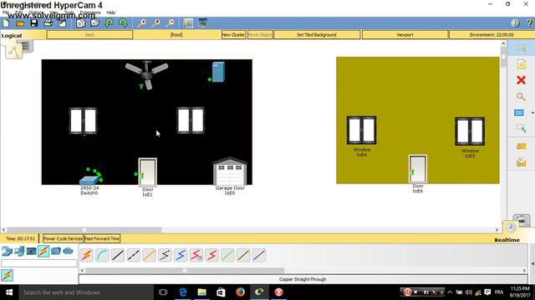Viewport: 535px width, 300px height.
Task: Open the Help menu
Action: click(x=111, y=12)
